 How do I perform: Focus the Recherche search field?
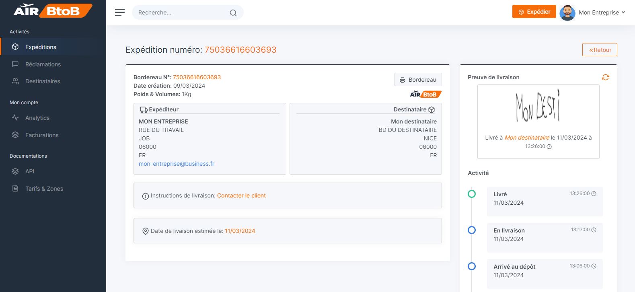(181, 13)
